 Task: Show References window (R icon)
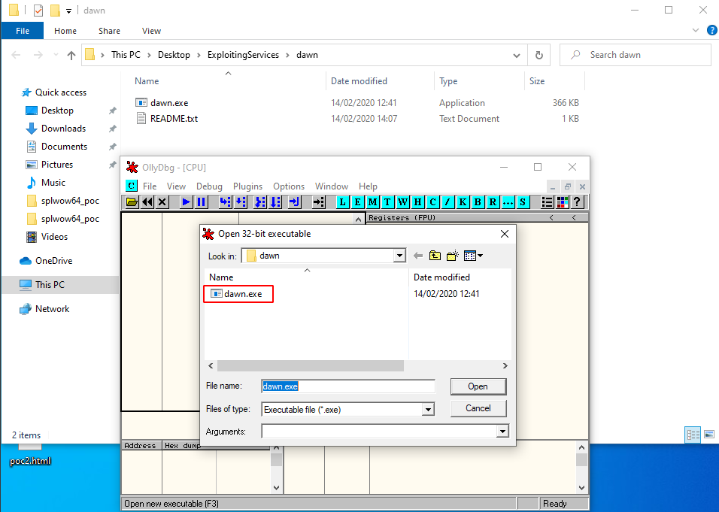(493, 201)
